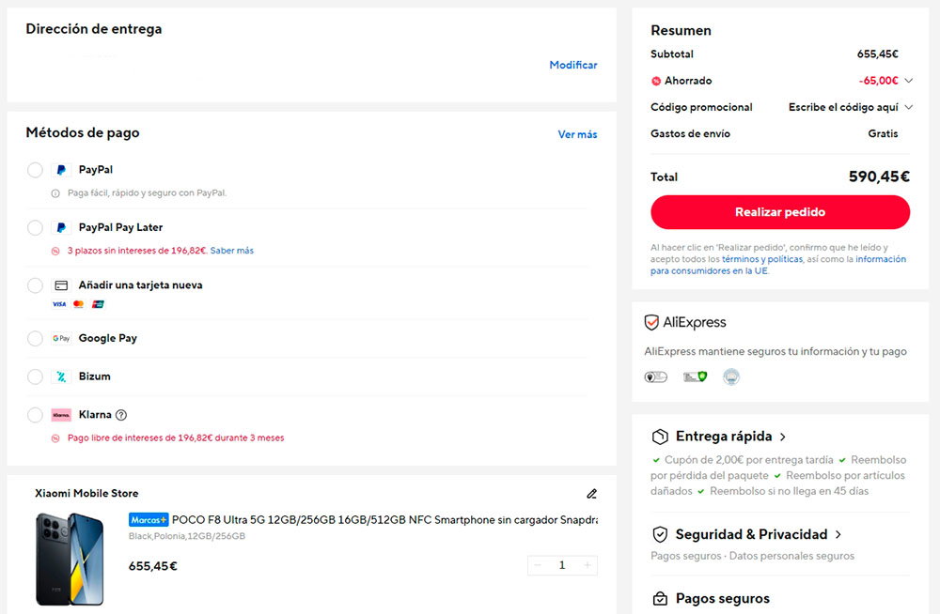
Task: Click the quantity value 1 field
Action: pyautogui.click(x=562, y=565)
